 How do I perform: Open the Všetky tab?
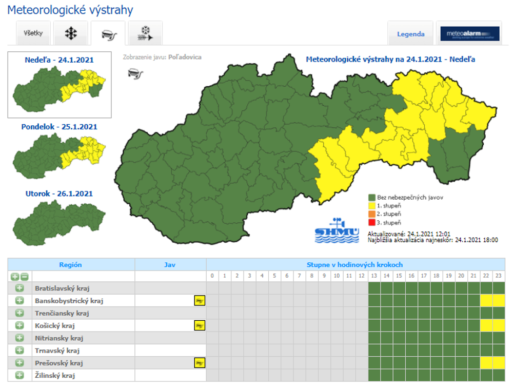[33, 33]
